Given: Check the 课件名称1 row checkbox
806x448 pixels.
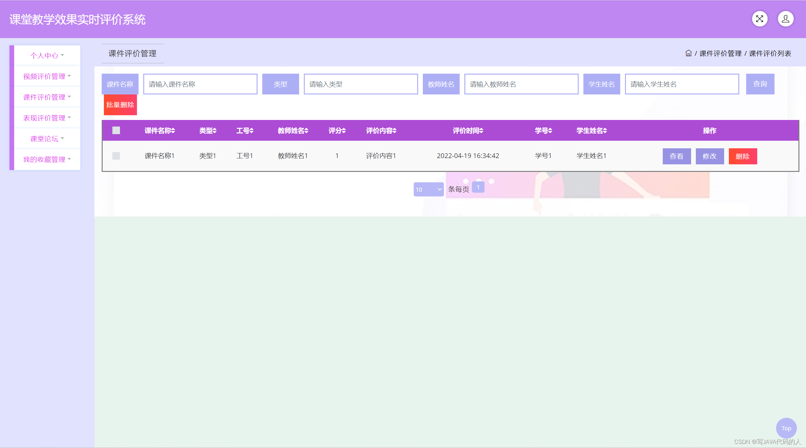Looking at the screenshot, I should [x=116, y=156].
